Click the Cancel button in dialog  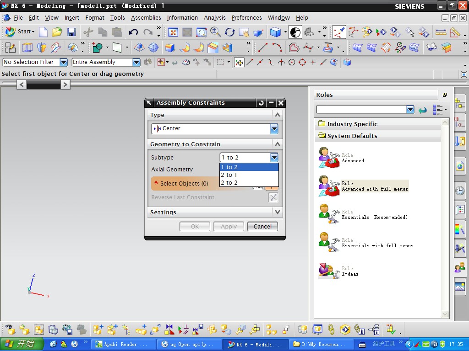point(262,227)
